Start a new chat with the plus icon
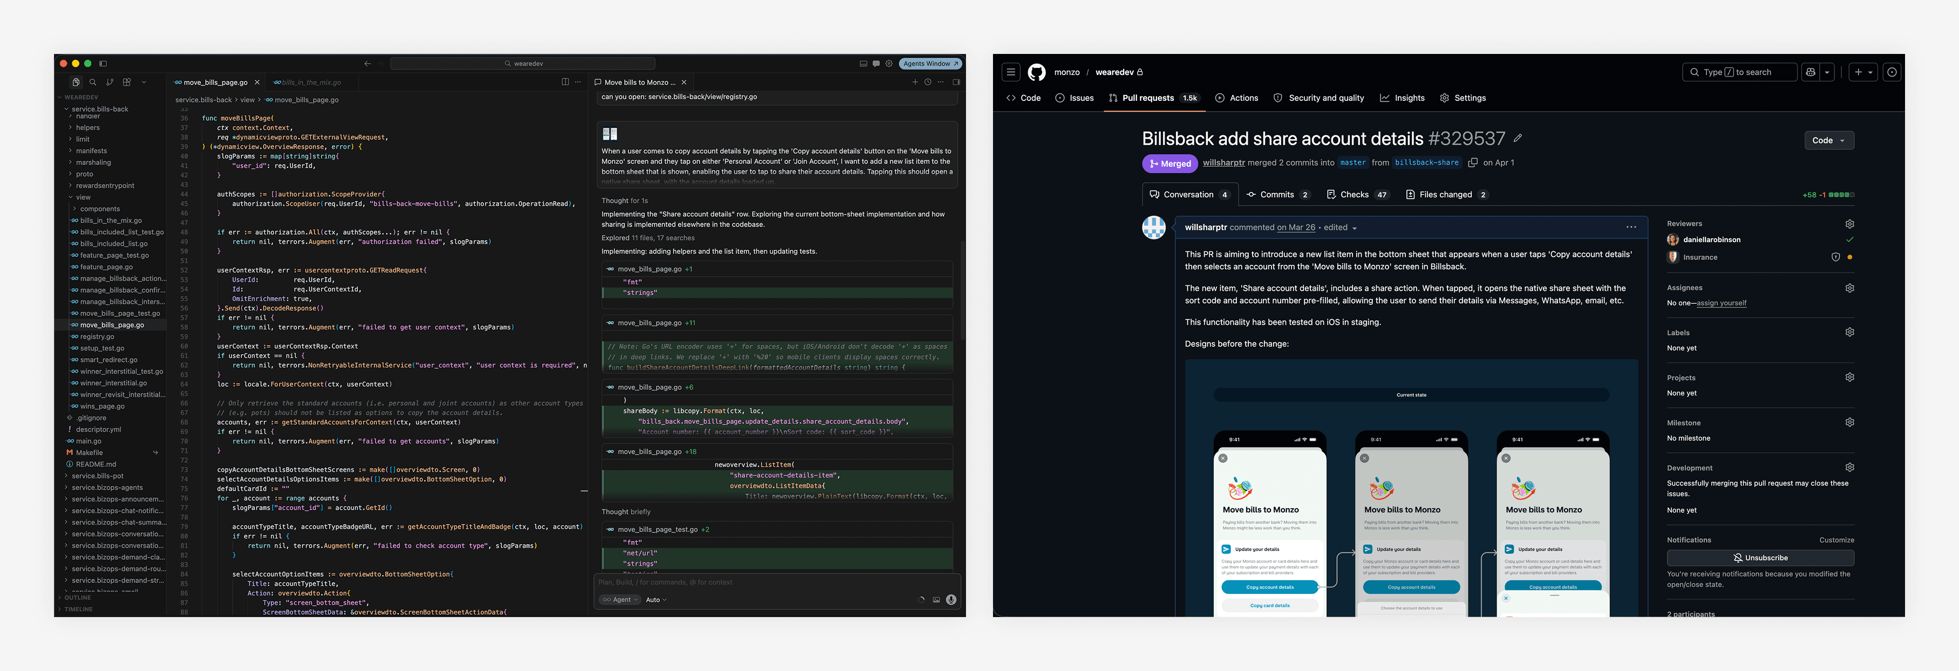Image resolution: width=1959 pixels, height=671 pixels. coord(915,82)
